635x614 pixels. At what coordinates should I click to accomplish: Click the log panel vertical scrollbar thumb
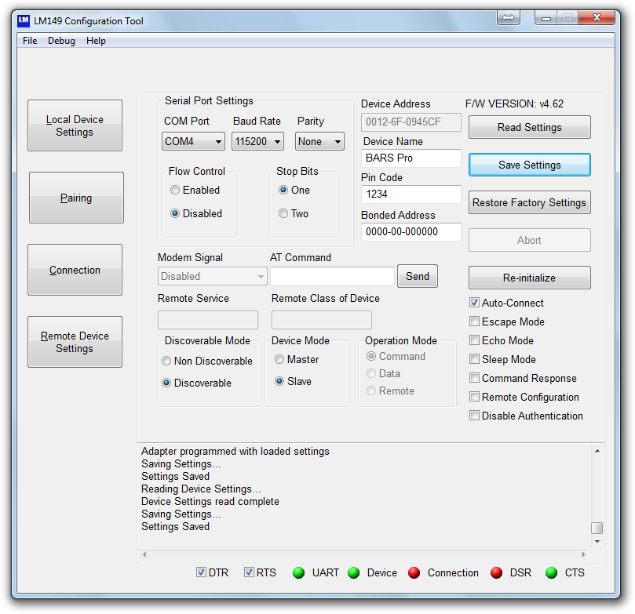597,528
